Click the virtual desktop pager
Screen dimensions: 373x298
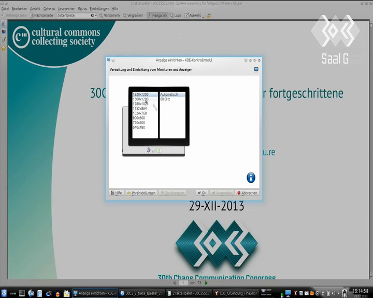click(266, 293)
